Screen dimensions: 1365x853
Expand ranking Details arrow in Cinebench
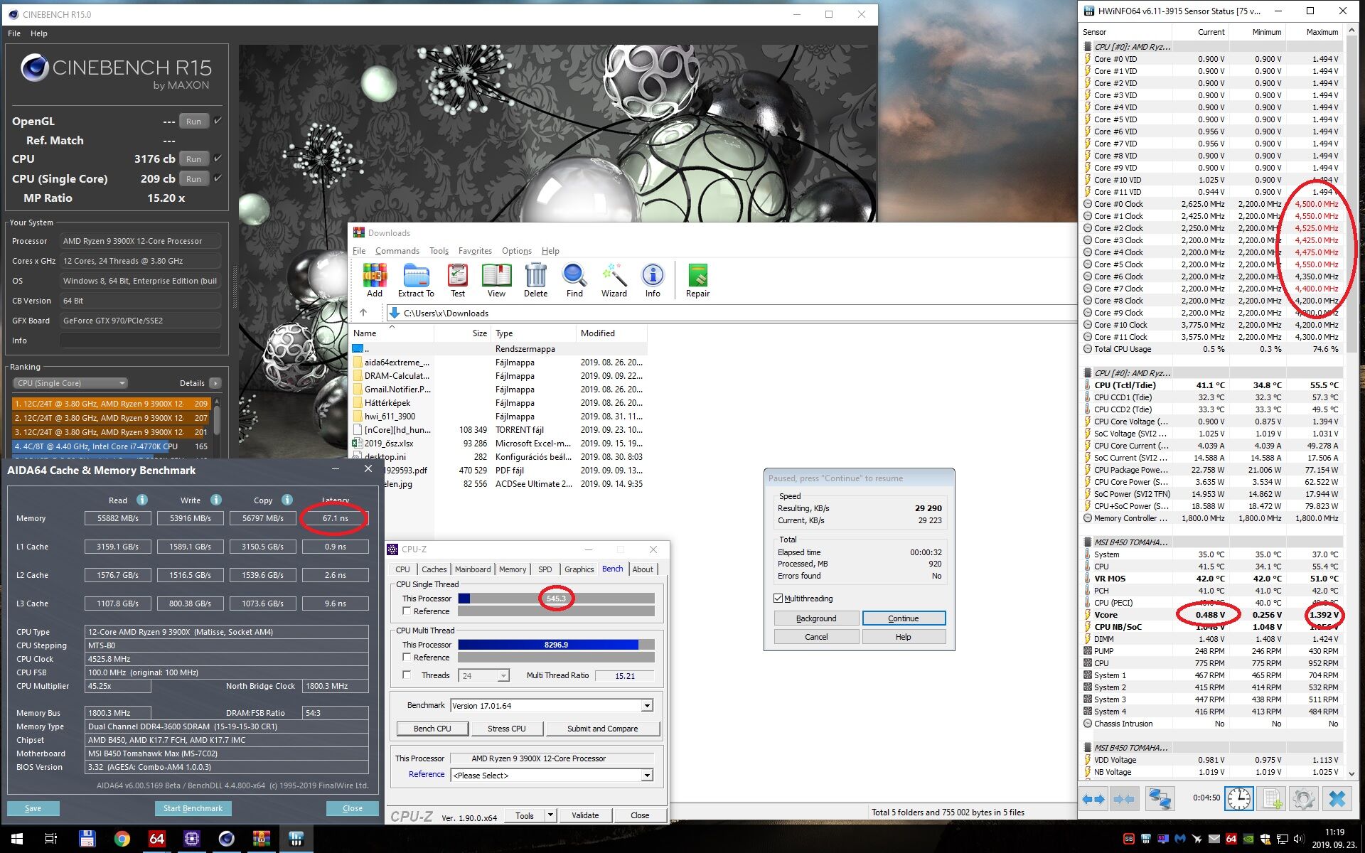pyautogui.click(x=215, y=383)
